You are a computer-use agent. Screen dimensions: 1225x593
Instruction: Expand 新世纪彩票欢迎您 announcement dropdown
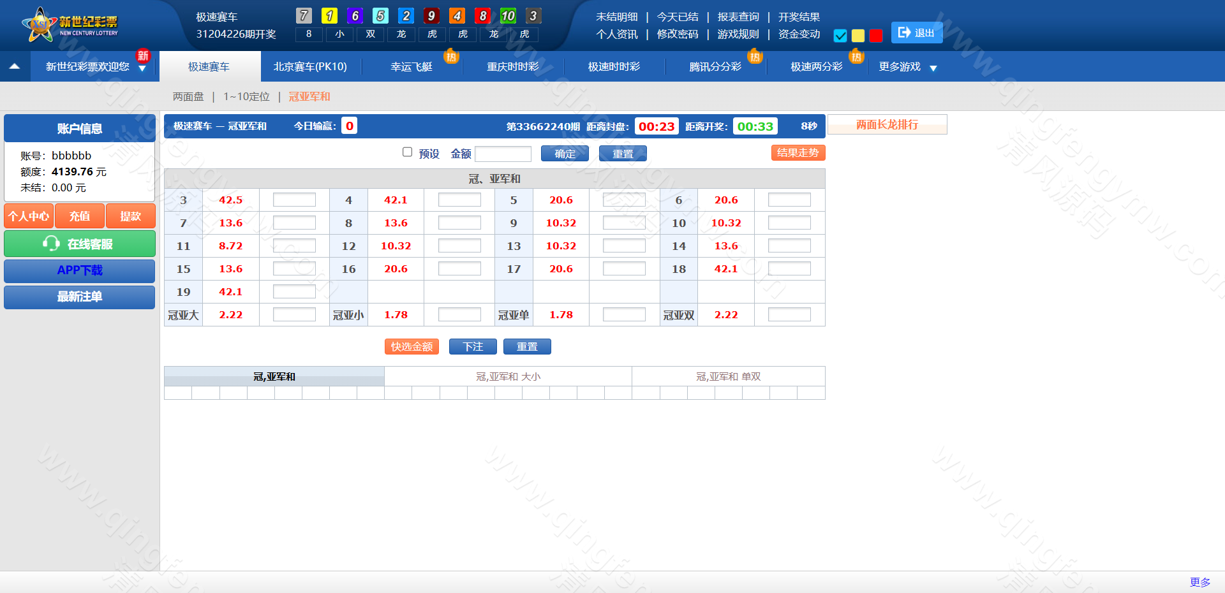coord(142,68)
